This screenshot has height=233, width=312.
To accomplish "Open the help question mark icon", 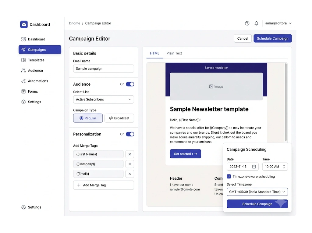I will [x=247, y=23].
